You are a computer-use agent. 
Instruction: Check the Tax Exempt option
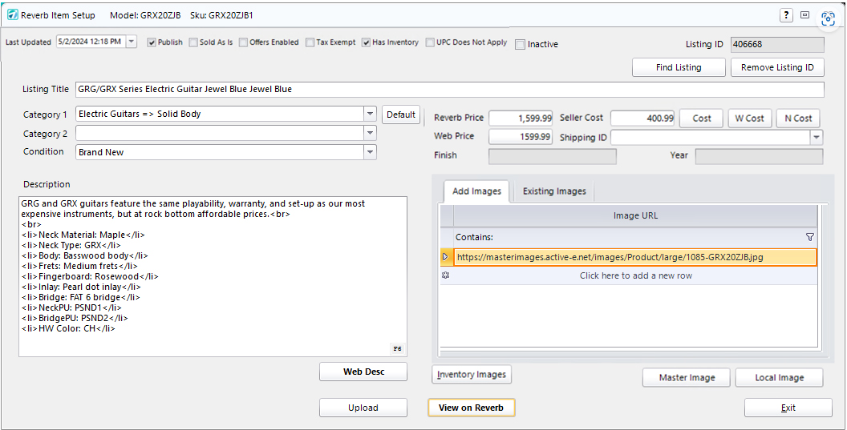pyautogui.click(x=310, y=42)
